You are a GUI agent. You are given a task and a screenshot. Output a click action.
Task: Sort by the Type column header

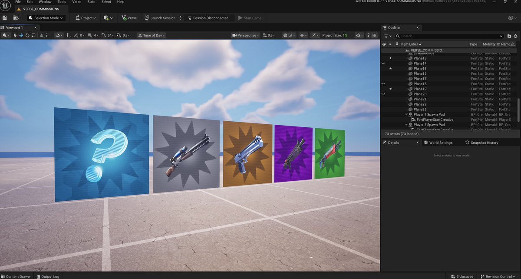(473, 44)
